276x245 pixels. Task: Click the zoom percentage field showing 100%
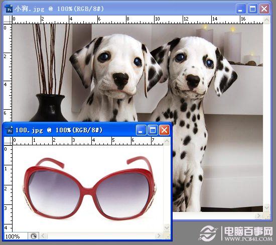16,236
